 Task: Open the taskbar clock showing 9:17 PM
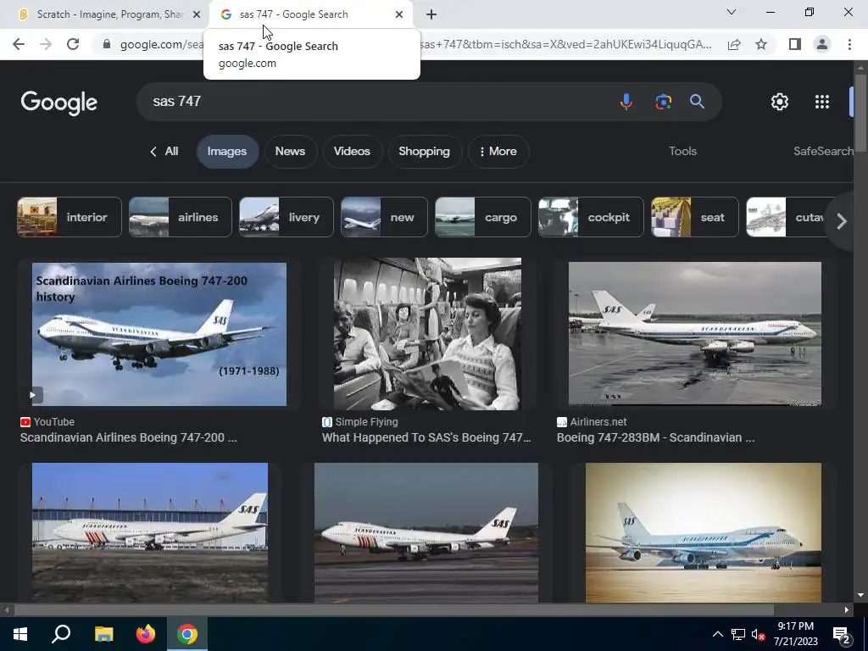(795, 634)
